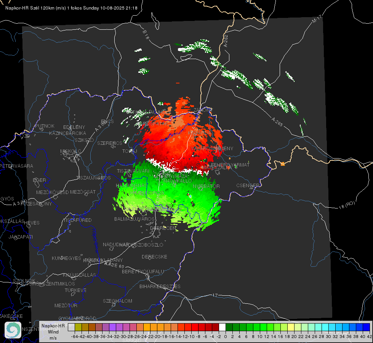Screen dimensions: 373x343
Task: Click the DERECSKE town label
Action: 154,257
